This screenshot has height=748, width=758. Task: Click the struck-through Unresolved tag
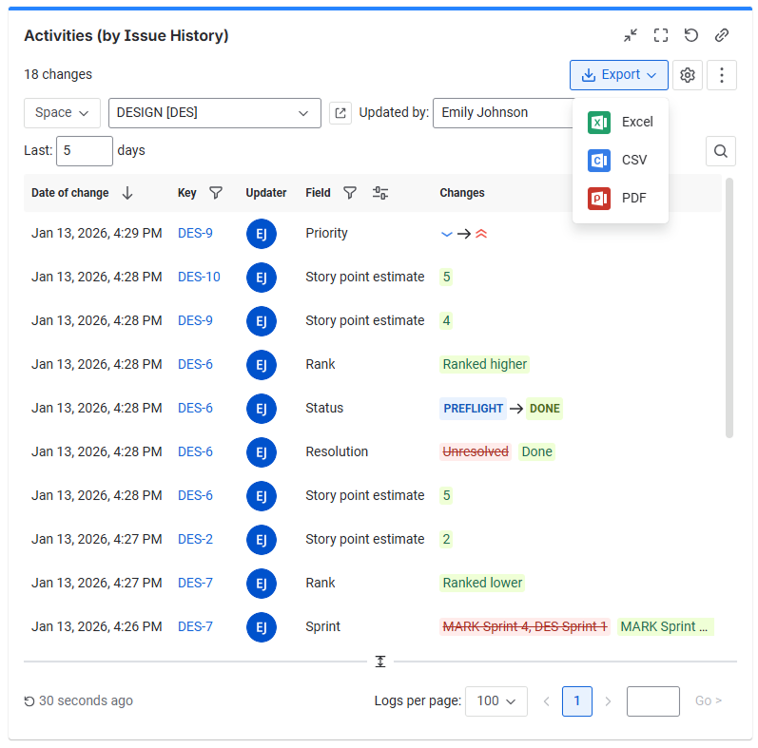(476, 452)
